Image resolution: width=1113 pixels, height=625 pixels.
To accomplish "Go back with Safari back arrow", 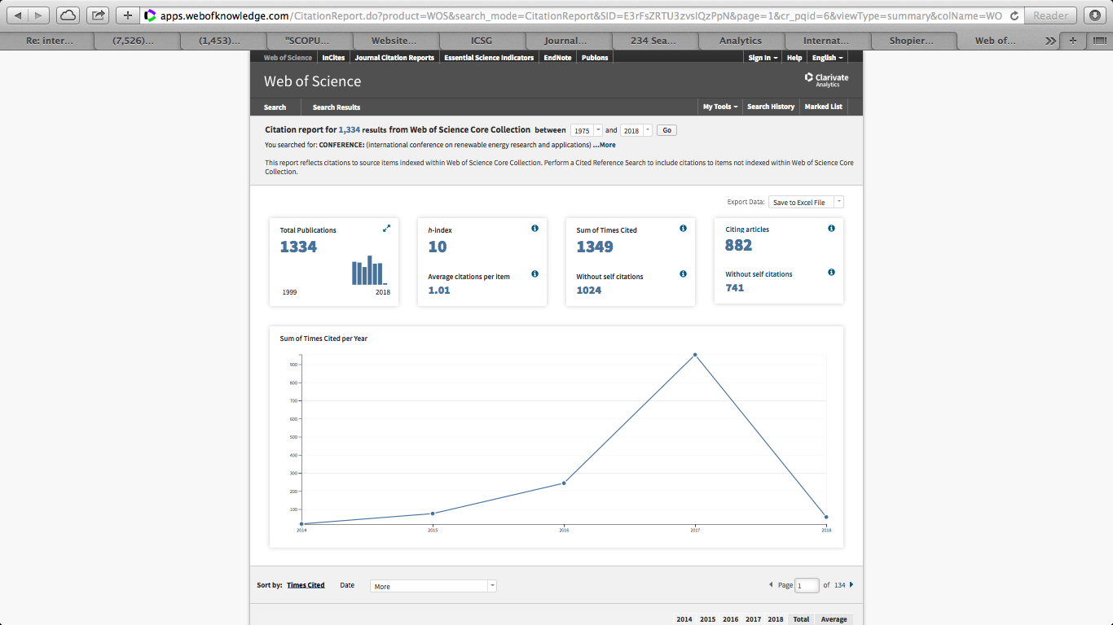I will [x=19, y=15].
